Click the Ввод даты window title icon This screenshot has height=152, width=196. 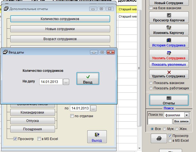pyautogui.click(x=5, y=52)
